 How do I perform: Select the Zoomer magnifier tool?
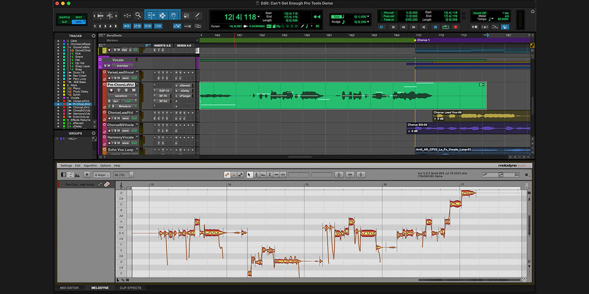[138, 15]
